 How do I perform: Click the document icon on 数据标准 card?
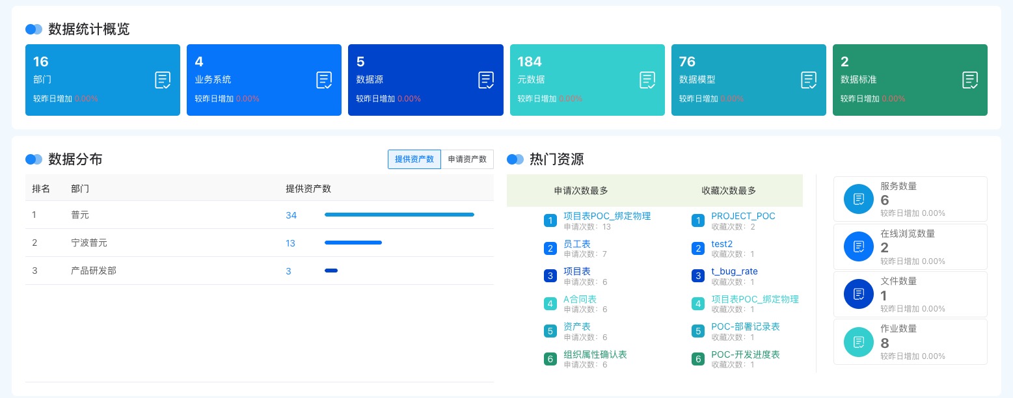[x=970, y=80]
